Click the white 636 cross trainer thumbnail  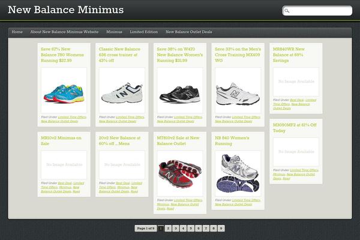coord(122,90)
